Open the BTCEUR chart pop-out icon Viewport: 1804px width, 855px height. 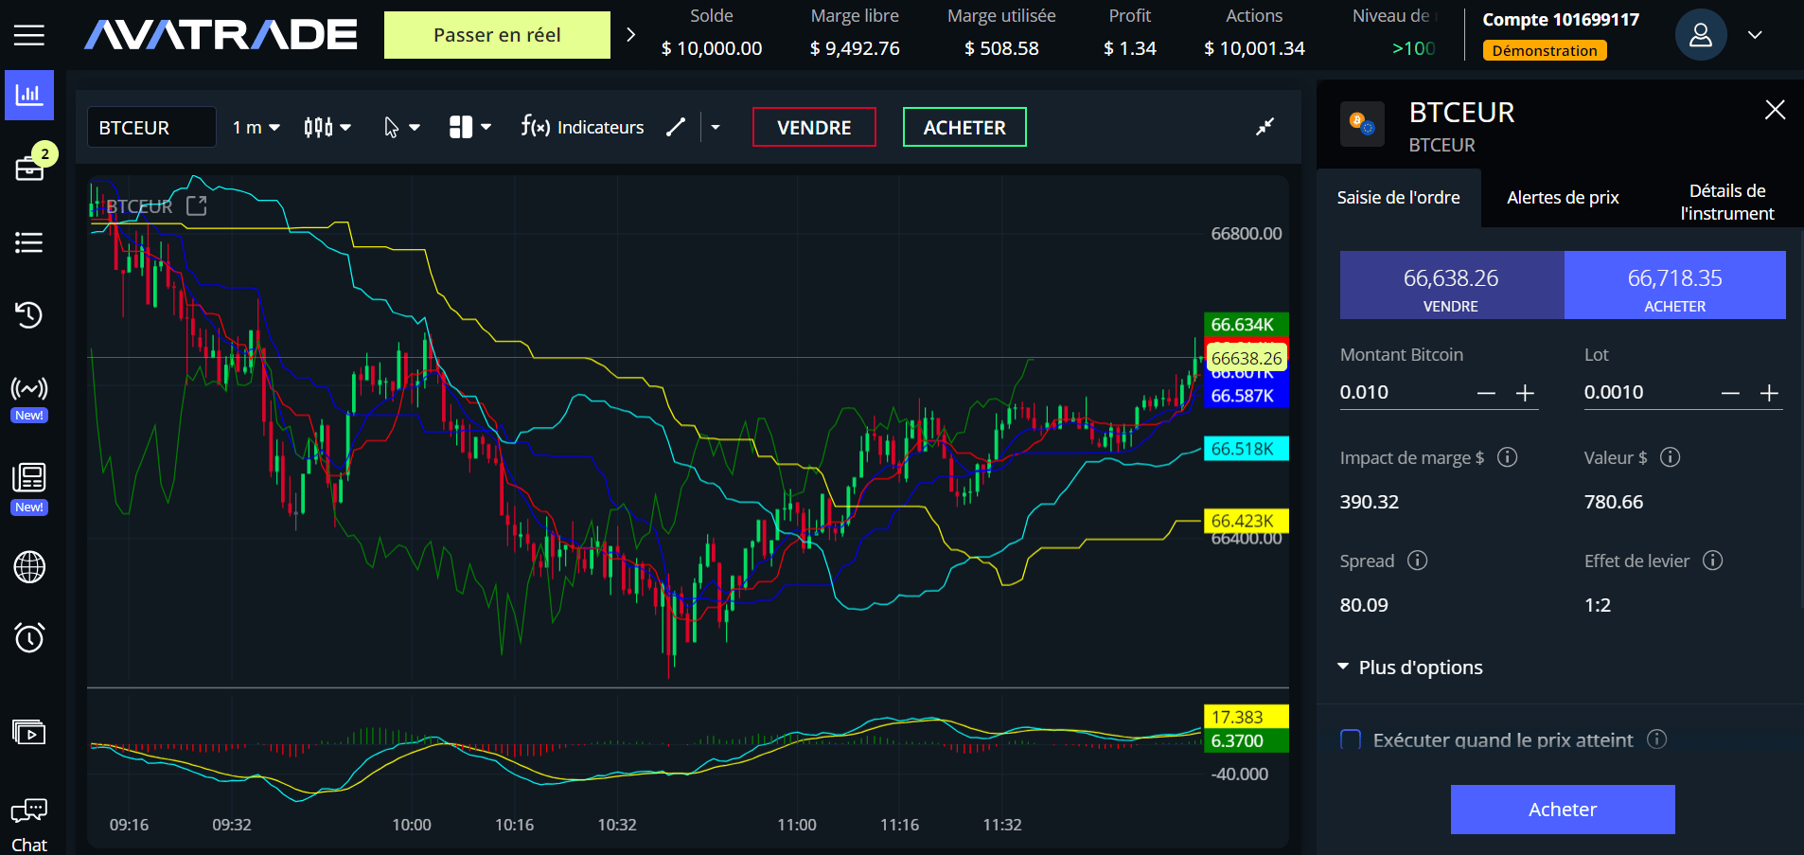197,205
